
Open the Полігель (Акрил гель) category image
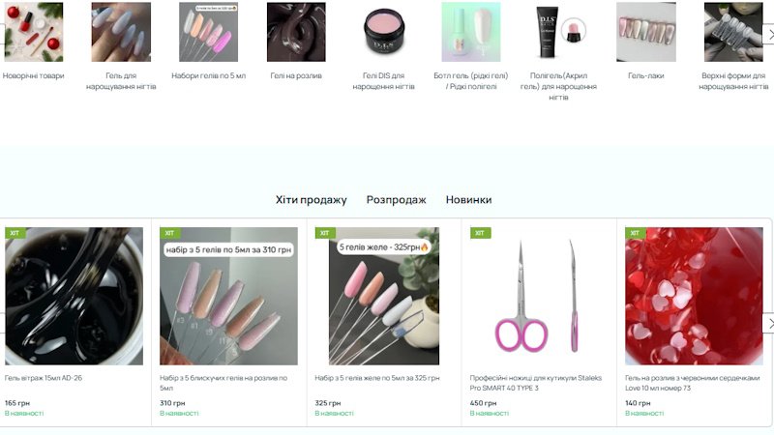(558, 32)
